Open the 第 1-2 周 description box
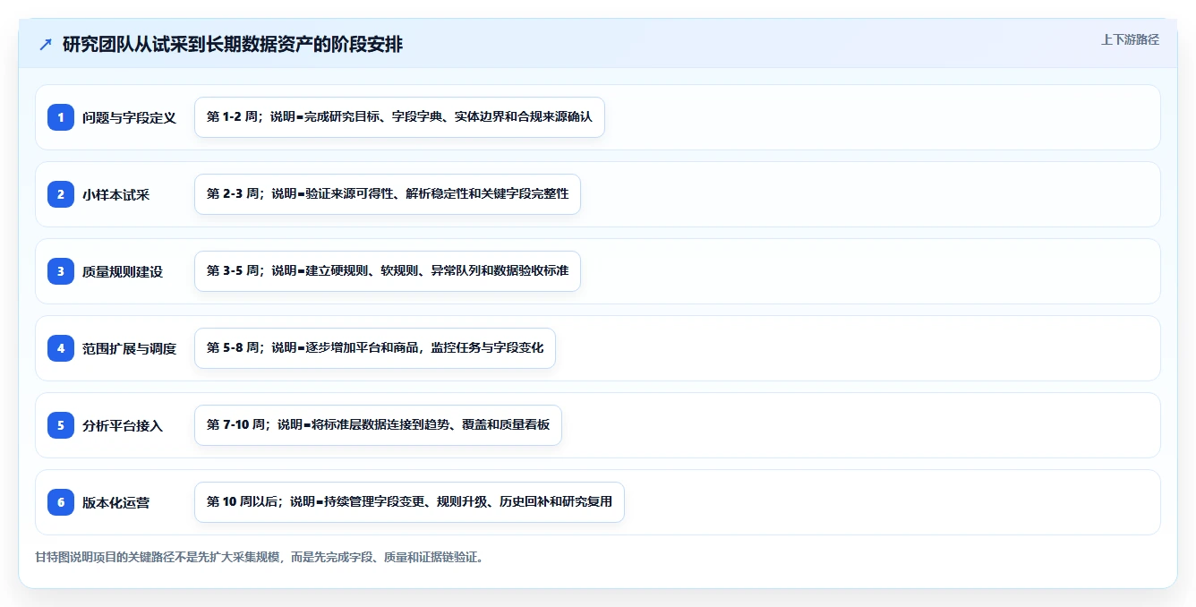1196x607 pixels. point(399,117)
